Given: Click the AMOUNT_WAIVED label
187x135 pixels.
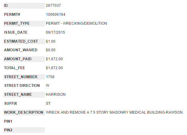Looking at the screenshot, I should coord(21,50).
